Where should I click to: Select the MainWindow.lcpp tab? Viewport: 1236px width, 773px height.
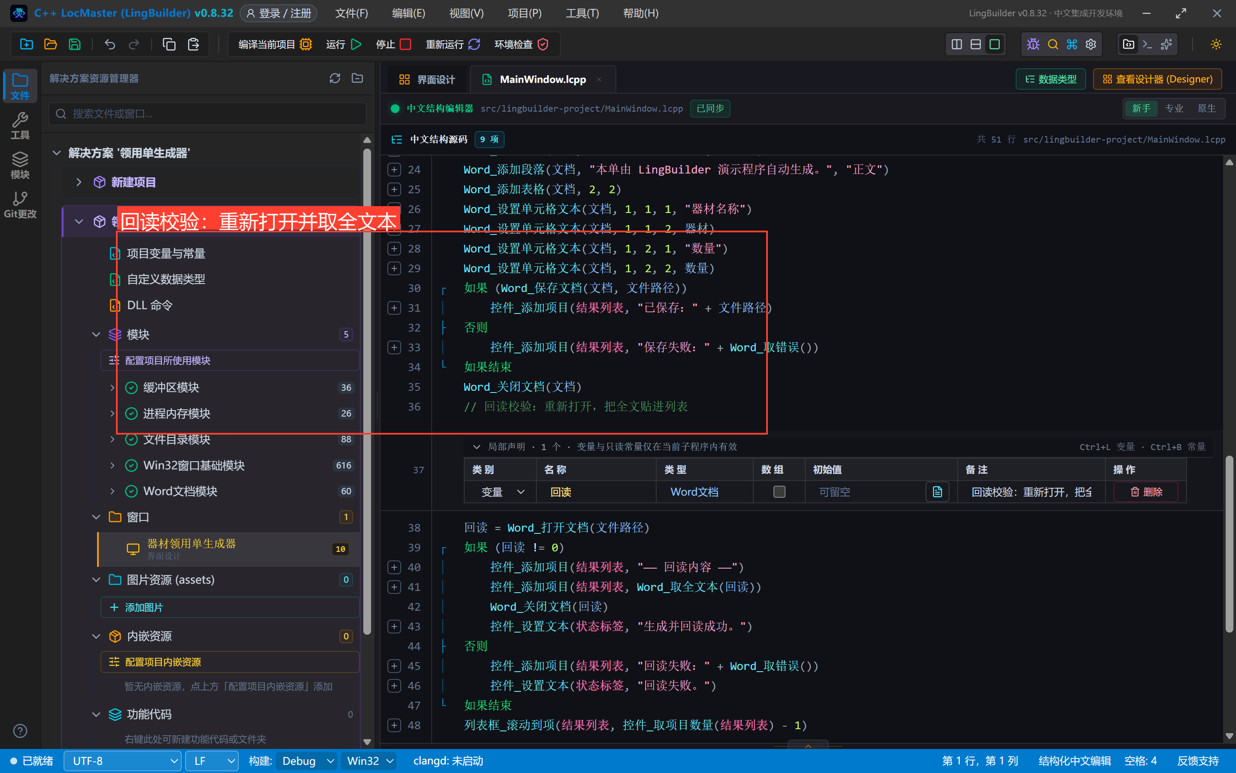542,79
